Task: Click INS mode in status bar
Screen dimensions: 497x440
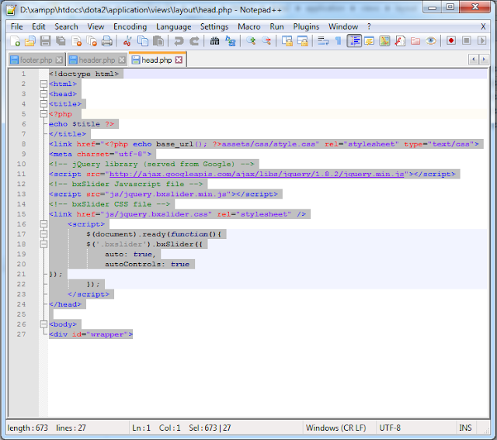Action: click(x=465, y=428)
